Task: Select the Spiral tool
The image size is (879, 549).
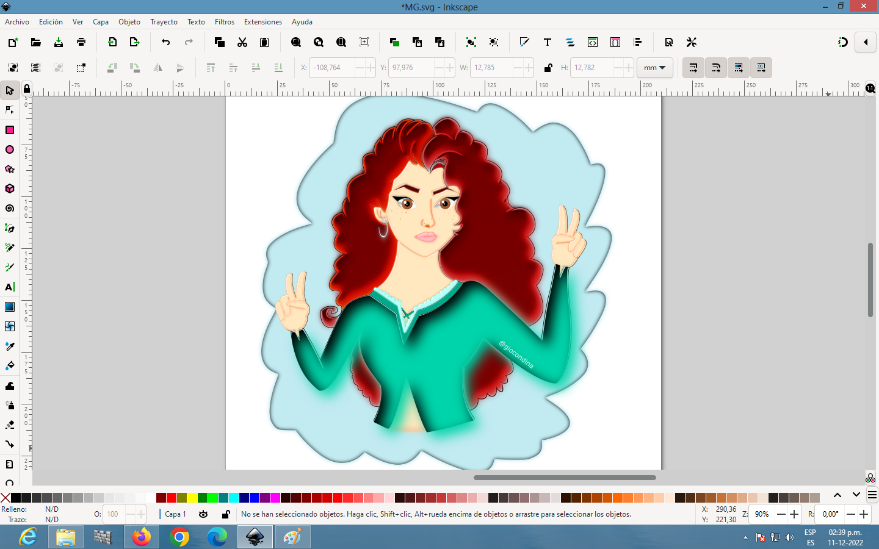Action: 10,208
